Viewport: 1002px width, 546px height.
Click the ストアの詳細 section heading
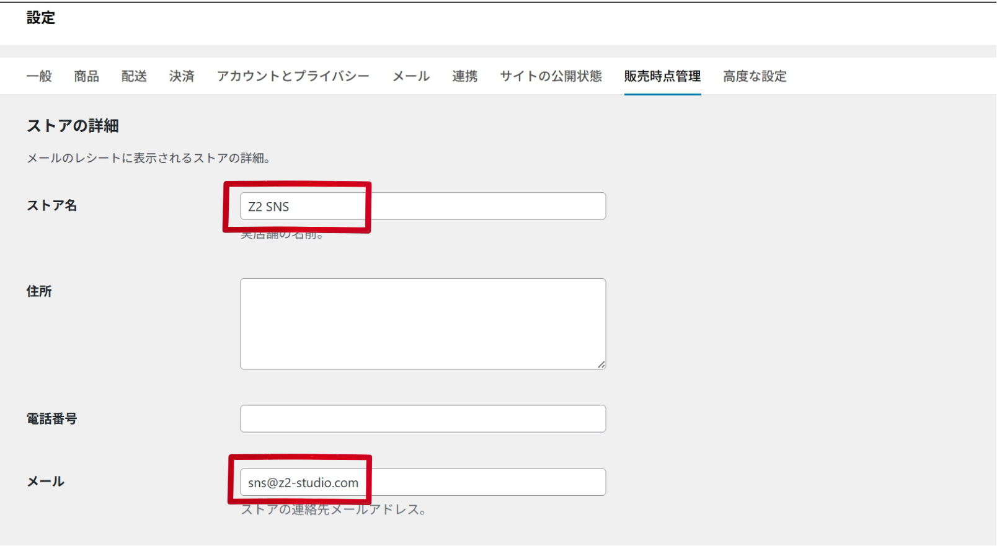pyautogui.click(x=73, y=126)
